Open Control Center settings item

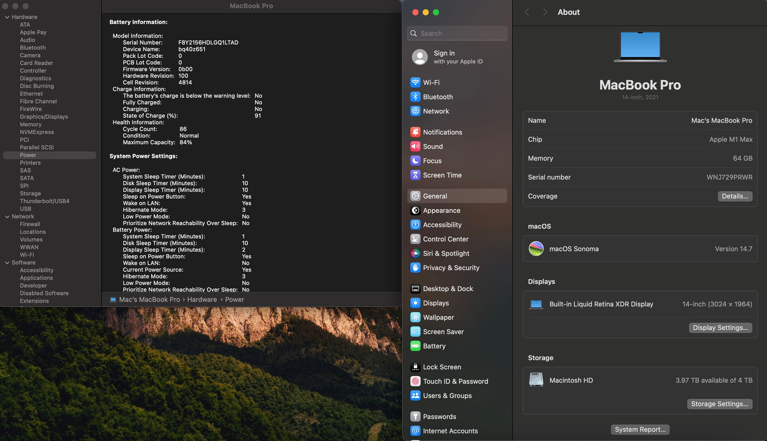click(445, 239)
